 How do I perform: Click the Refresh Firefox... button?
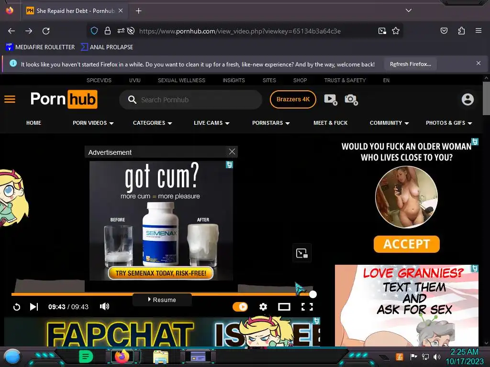coord(410,65)
